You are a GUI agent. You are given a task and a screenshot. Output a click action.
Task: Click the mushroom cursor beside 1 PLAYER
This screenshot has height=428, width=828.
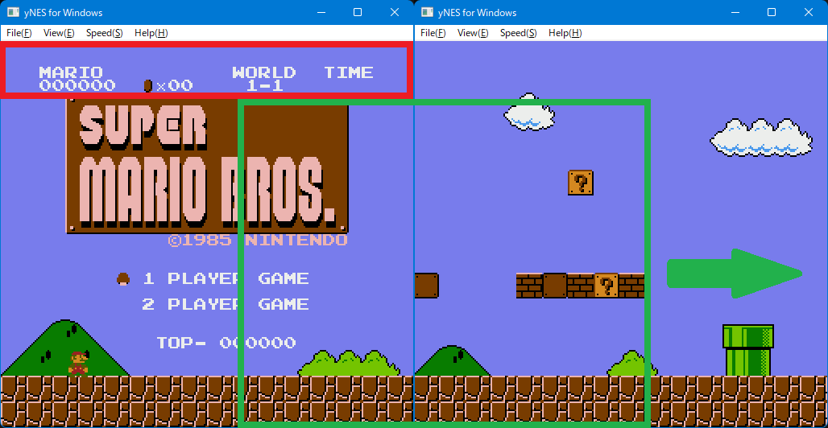(123, 278)
